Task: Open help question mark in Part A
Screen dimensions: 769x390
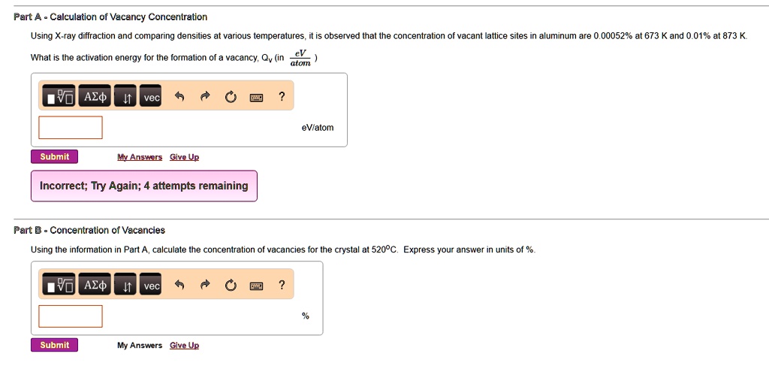Action: [282, 97]
